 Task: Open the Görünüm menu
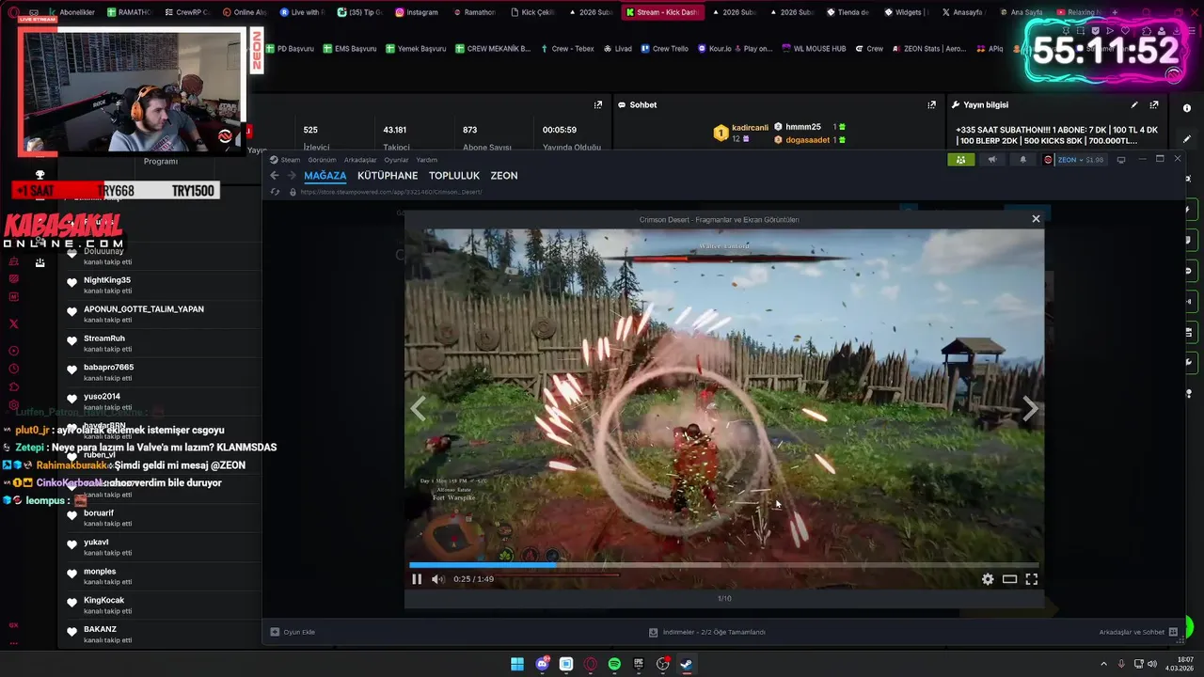pos(322,160)
